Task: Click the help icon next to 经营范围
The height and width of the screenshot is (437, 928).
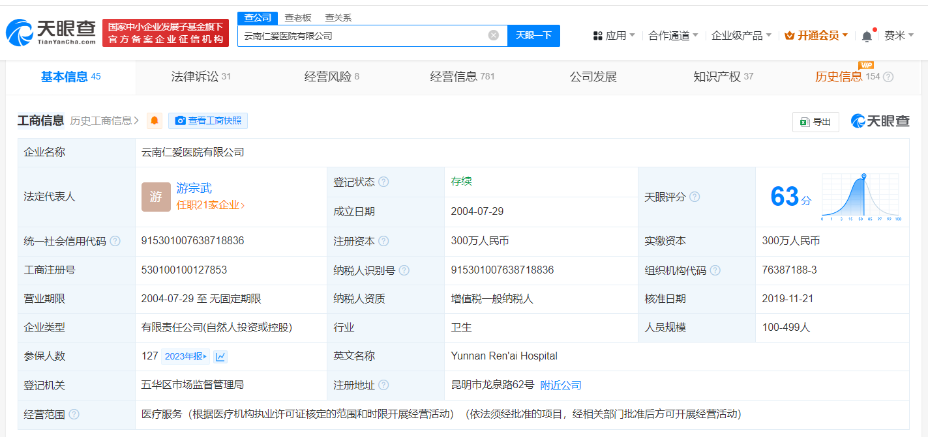Action: 74,414
